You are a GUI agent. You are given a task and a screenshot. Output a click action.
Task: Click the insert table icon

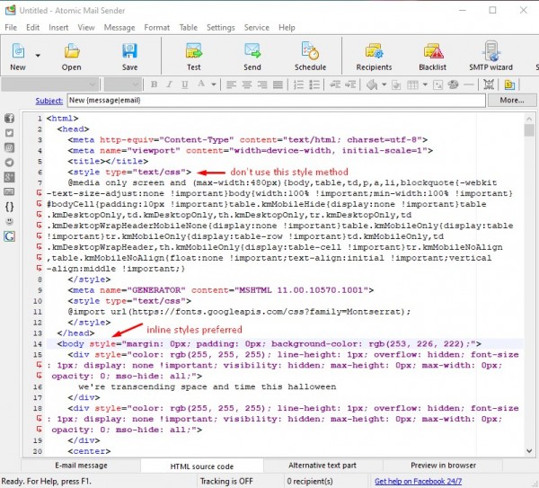[412, 84]
